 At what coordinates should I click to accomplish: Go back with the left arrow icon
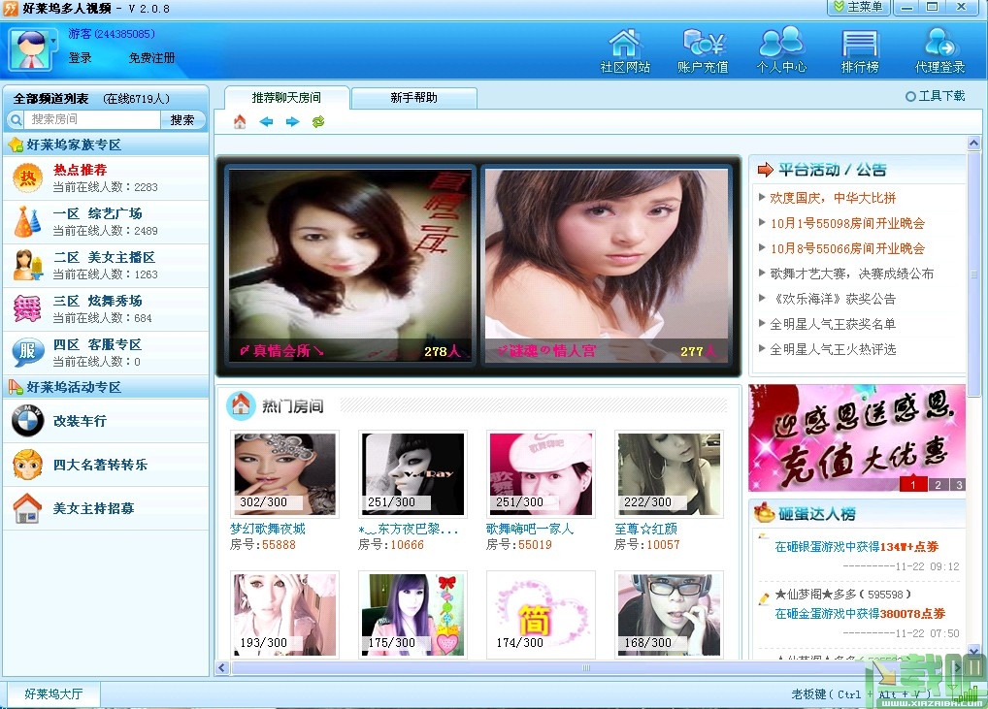coord(266,121)
